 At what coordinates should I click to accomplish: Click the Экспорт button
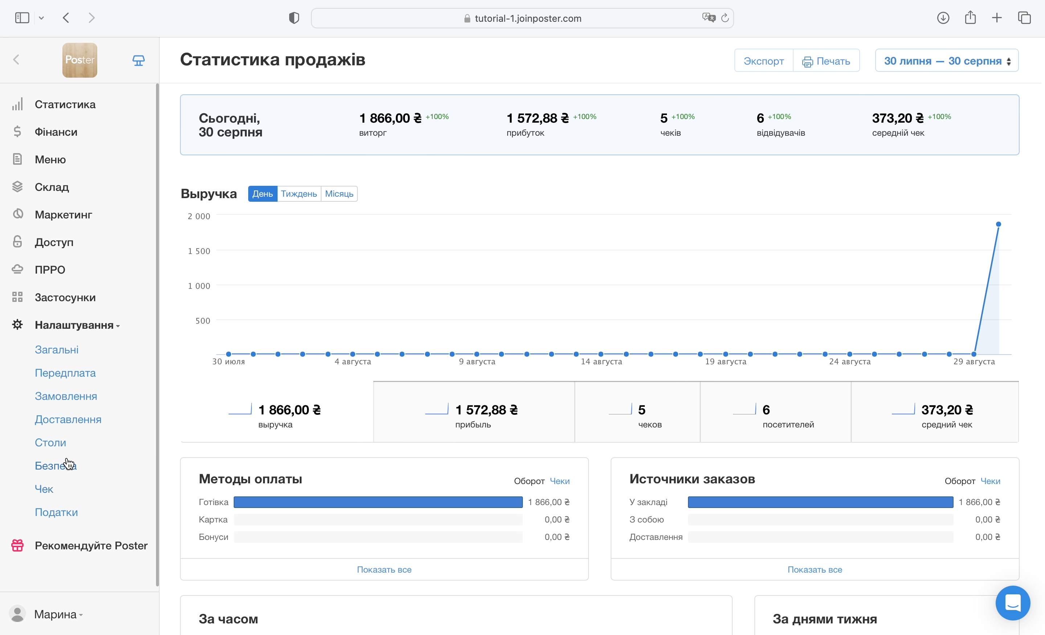tap(763, 61)
